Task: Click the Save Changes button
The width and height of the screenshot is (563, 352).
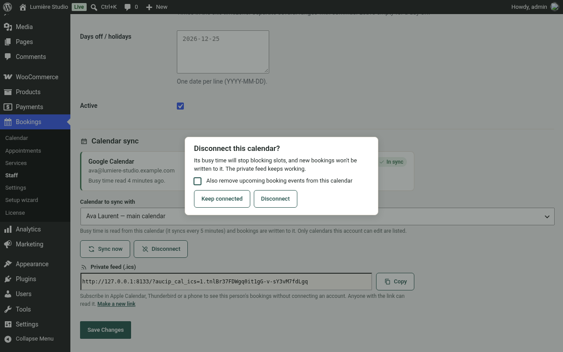Action: (106, 330)
